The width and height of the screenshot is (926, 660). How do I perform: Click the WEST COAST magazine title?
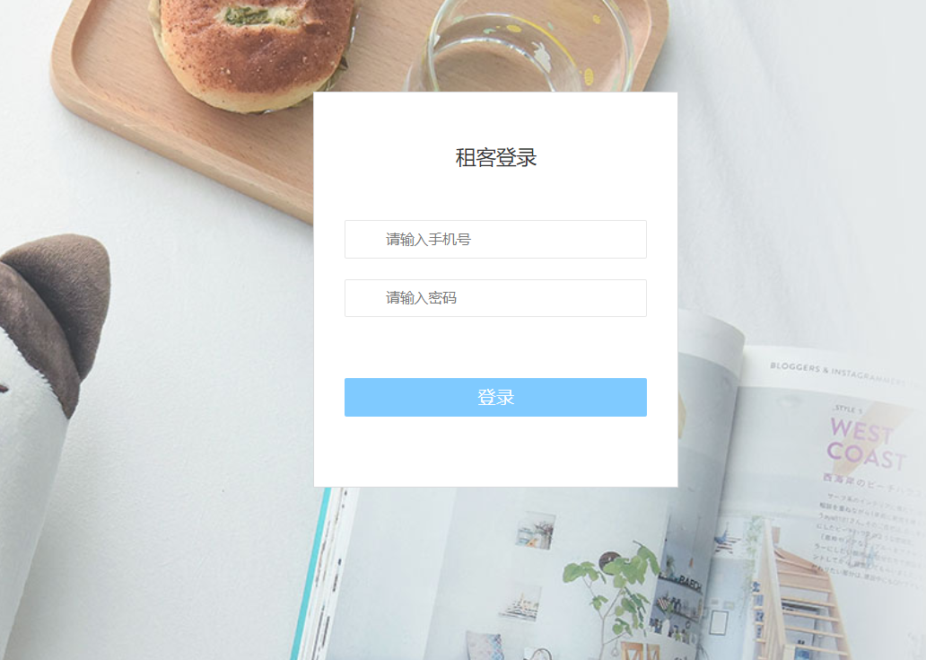pyautogui.click(x=867, y=444)
